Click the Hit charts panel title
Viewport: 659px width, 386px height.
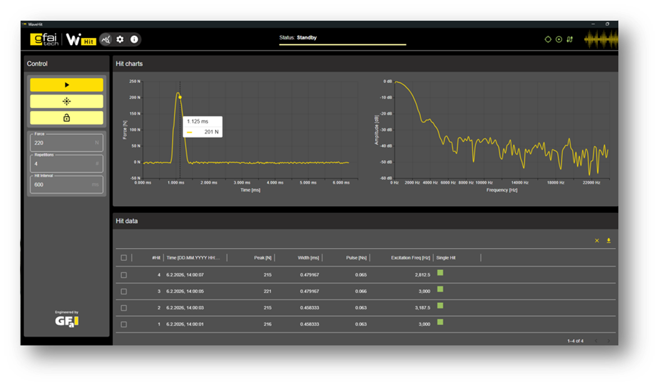click(129, 64)
